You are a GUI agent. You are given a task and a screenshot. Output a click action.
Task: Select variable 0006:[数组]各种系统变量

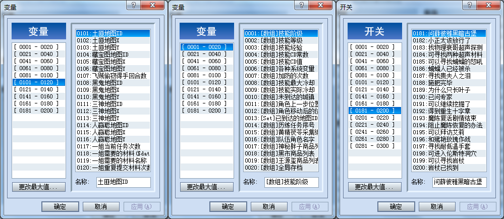281,69
